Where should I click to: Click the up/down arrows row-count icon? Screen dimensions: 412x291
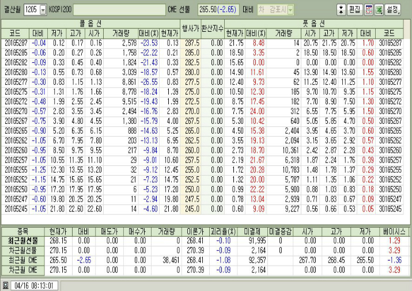341,10
